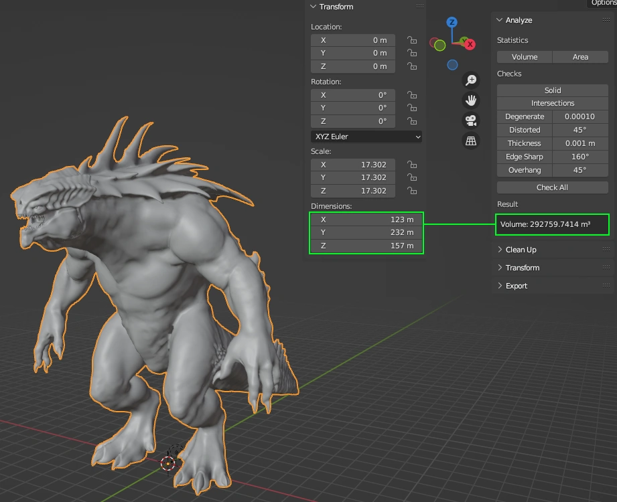The height and width of the screenshot is (502, 617).
Task: Edit the Location Y field
Action: click(x=353, y=53)
